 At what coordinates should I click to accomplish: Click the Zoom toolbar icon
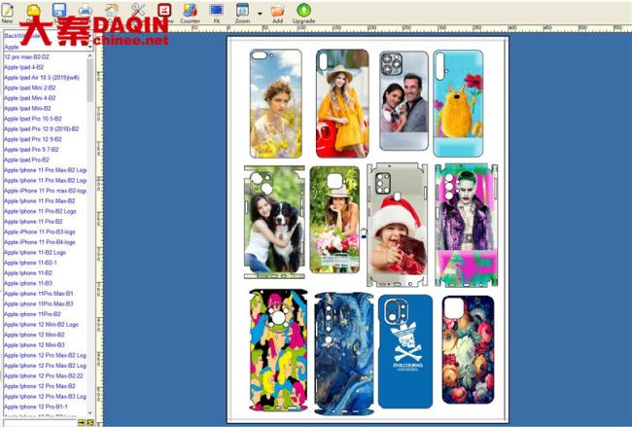[242, 12]
